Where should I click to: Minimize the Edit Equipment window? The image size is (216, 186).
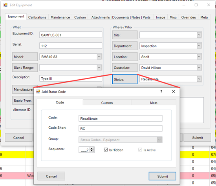184,5
